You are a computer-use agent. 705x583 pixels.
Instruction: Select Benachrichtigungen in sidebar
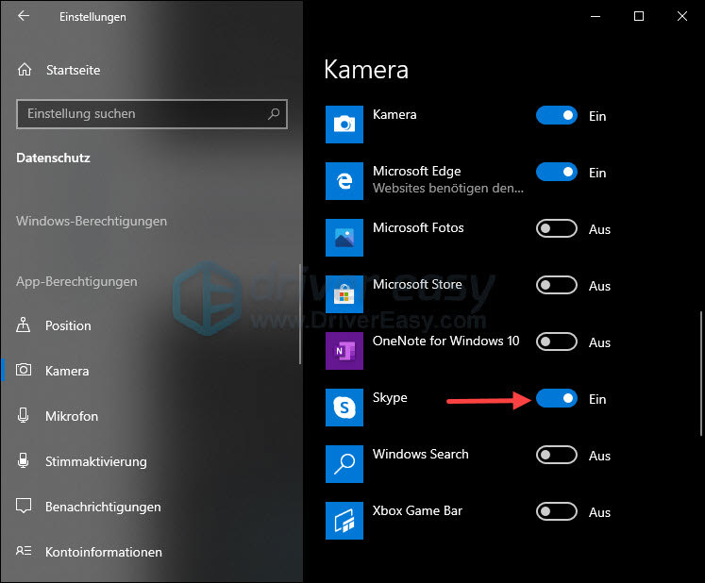click(103, 507)
